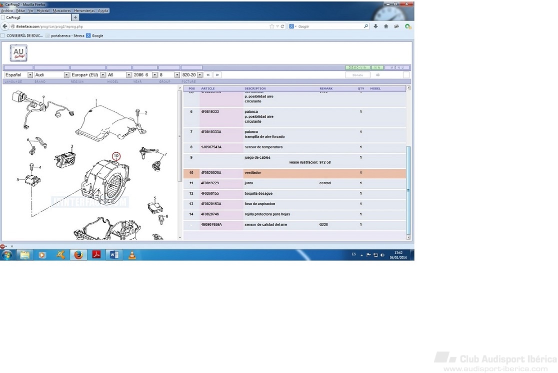Open Microsoft Word from the taskbar
The height and width of the screenshot is (373, 558).
[x=114, y=255]
